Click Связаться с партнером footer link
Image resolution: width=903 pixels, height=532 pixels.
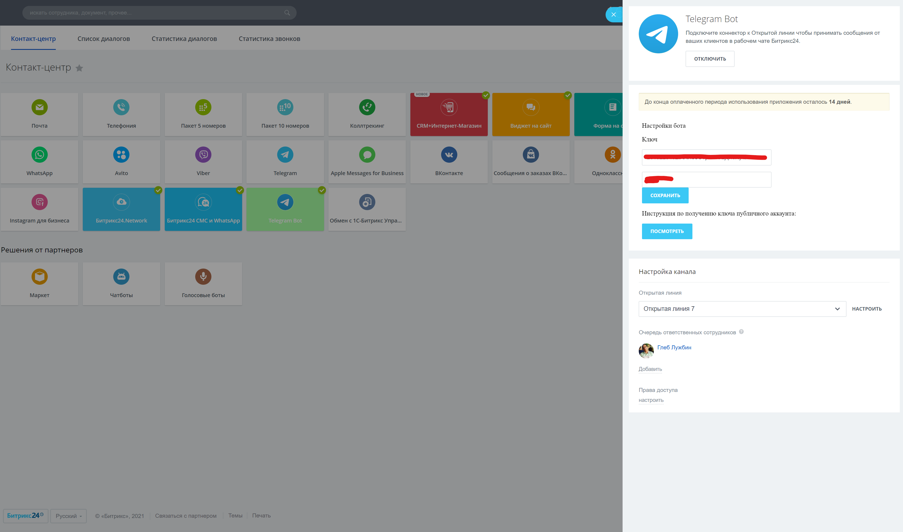tap(186, 516)
